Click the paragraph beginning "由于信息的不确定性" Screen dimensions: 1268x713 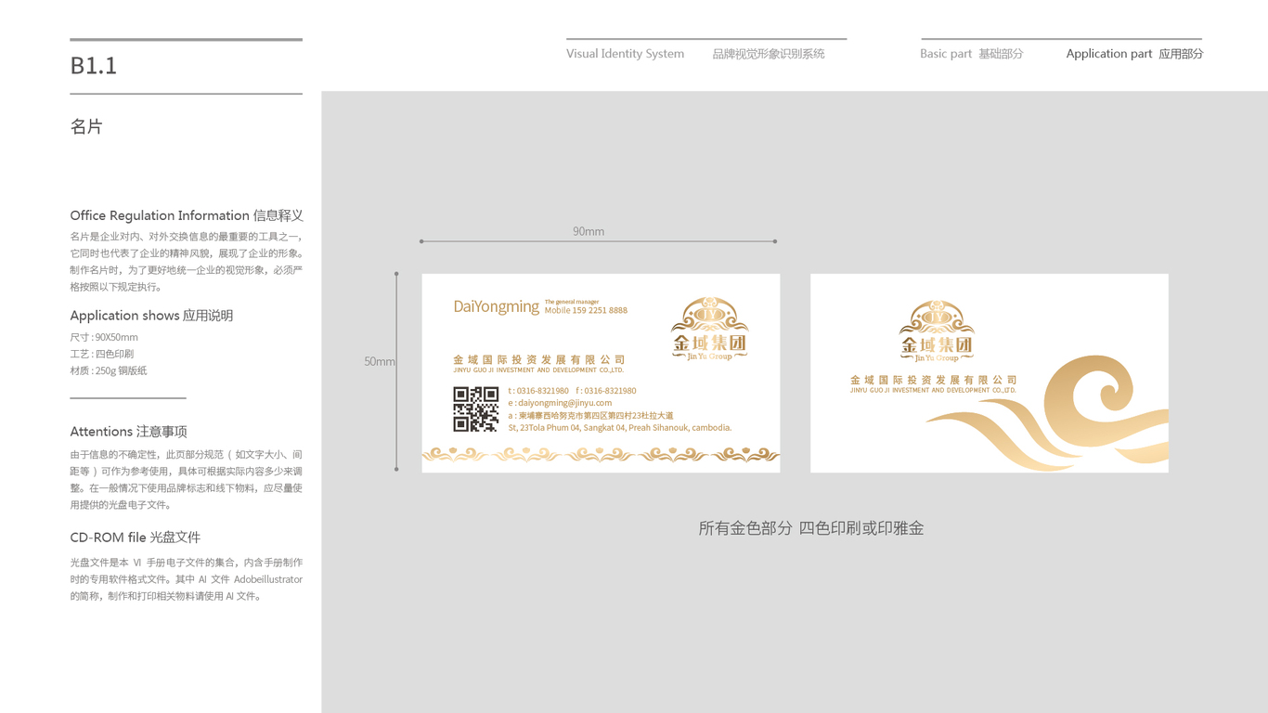point(187,480)
